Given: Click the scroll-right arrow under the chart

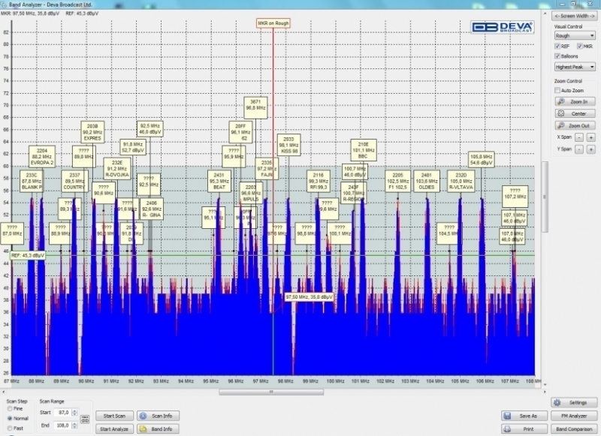Looking at the screenshot, I should coord(544,392).
